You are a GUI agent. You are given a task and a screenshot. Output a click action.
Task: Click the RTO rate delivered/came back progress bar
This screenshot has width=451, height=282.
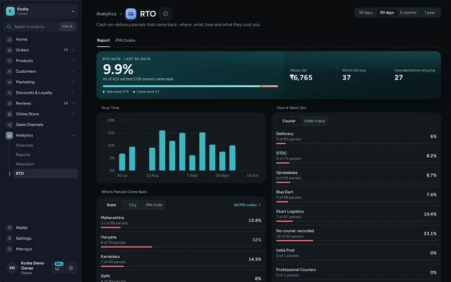coord(191,86)
